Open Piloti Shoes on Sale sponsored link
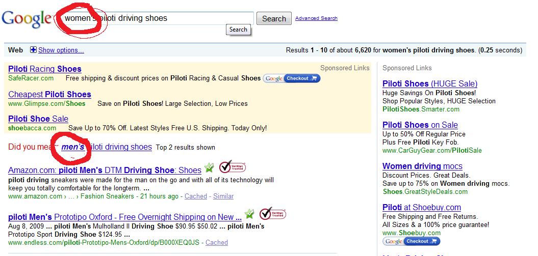538x256 pixels. [x=420, y=125]
